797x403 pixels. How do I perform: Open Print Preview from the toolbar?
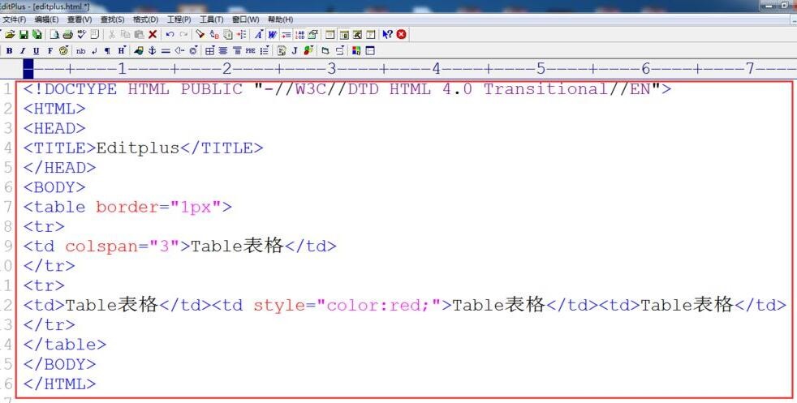[54, 35]
